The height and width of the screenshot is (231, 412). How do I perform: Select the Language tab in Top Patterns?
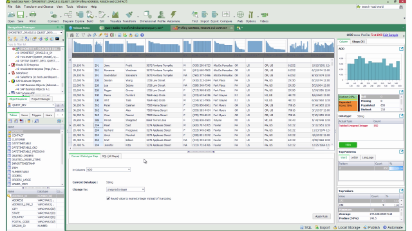(x=368, y=157)
